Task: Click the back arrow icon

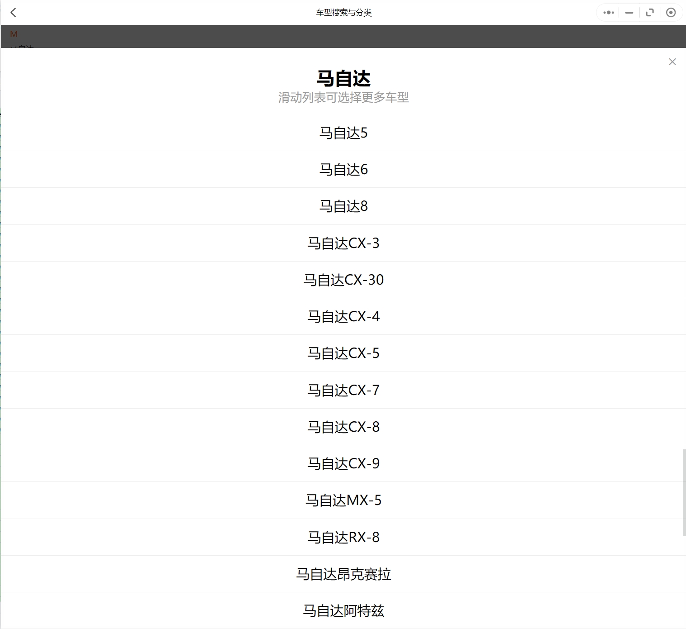Action: click(14, 13)
